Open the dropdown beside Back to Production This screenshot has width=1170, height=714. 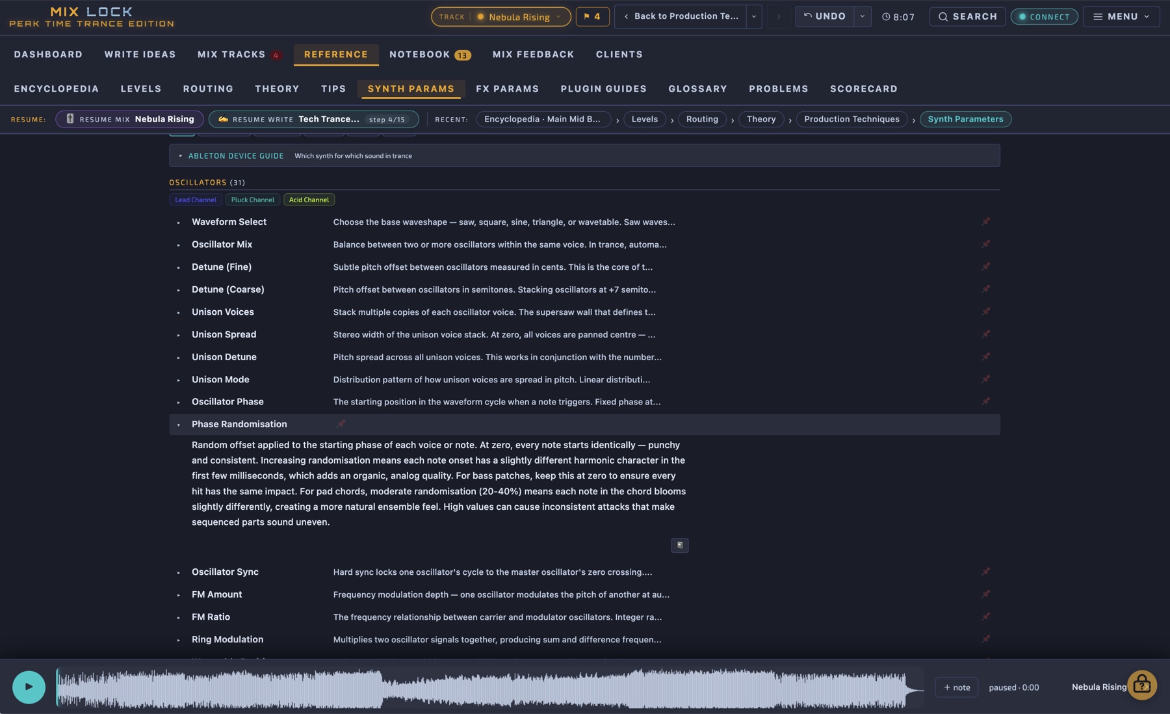click(754, 16)
